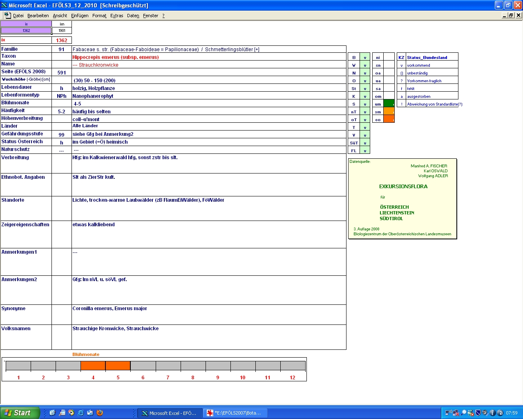
Task: Click 'Strauchige Kronwicke, Strauchwicke' cell
Action: point(209,337)
